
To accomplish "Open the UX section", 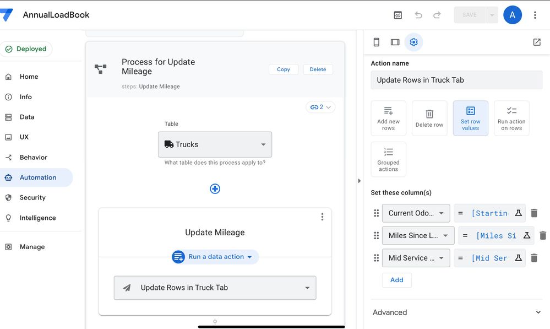I will pyautogui.click(x=24, y=137).
